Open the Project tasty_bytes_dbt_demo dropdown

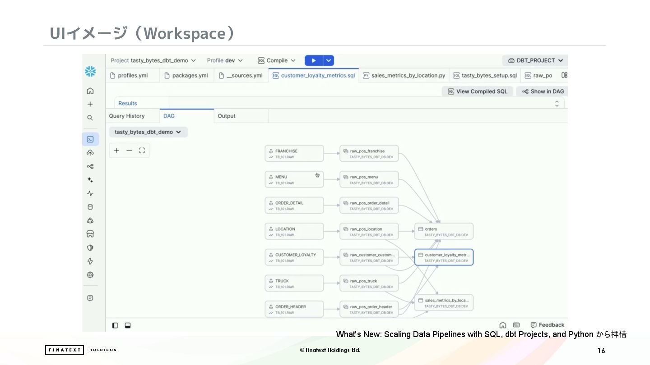pos(153,60)
